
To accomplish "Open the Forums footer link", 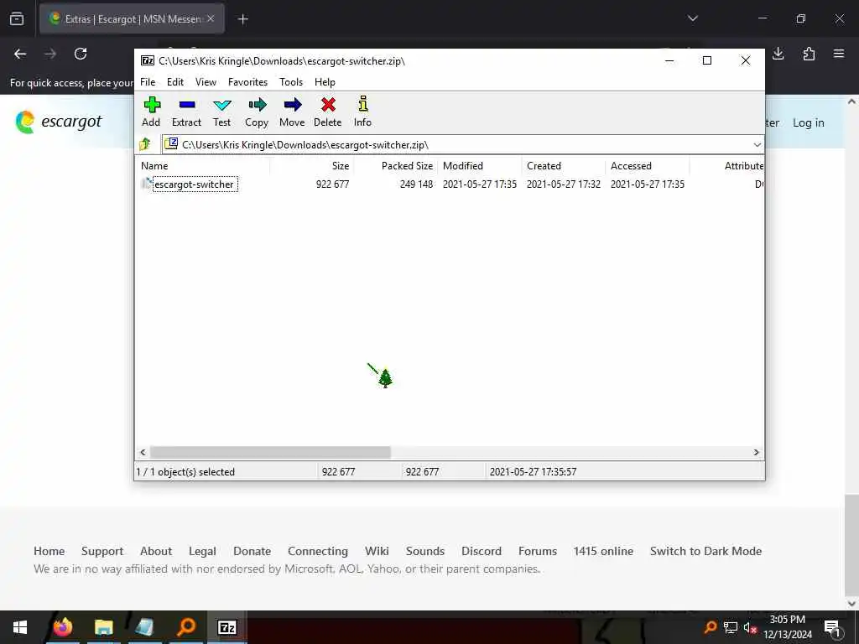I will click(538, 551).
